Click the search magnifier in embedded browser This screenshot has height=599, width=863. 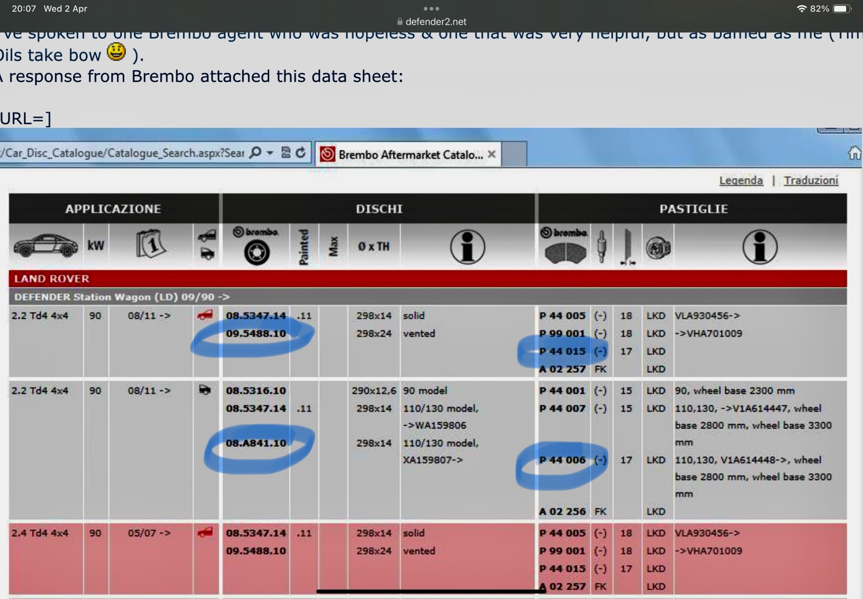pos(255,153)
